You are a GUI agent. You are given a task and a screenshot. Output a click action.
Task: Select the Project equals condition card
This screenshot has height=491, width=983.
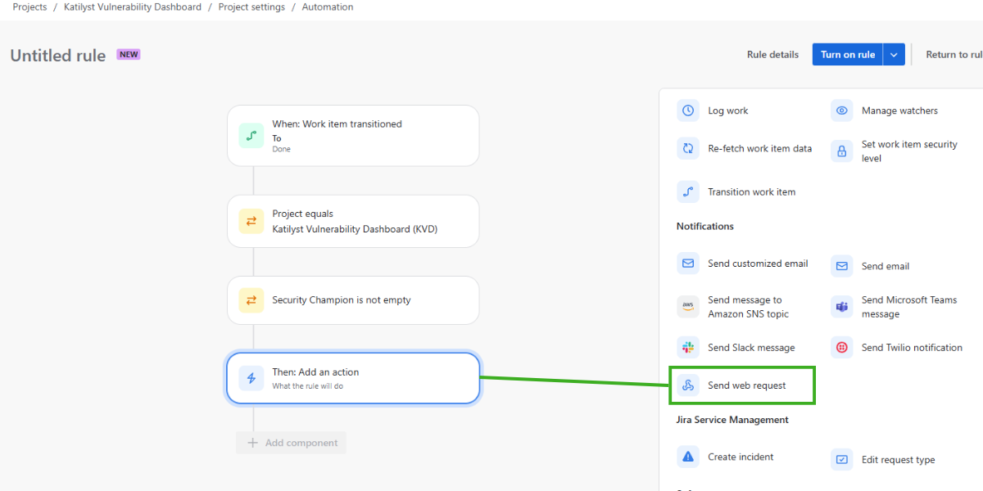[x=353, y=221]
